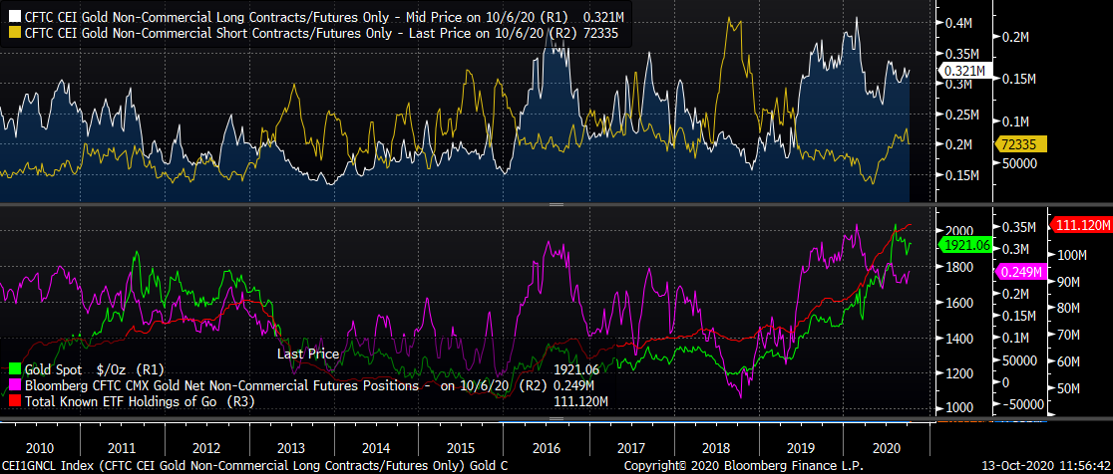Click the 90M ETF holdings axis tick
The image size is (1113, 474).
(x=1067, y=282)
